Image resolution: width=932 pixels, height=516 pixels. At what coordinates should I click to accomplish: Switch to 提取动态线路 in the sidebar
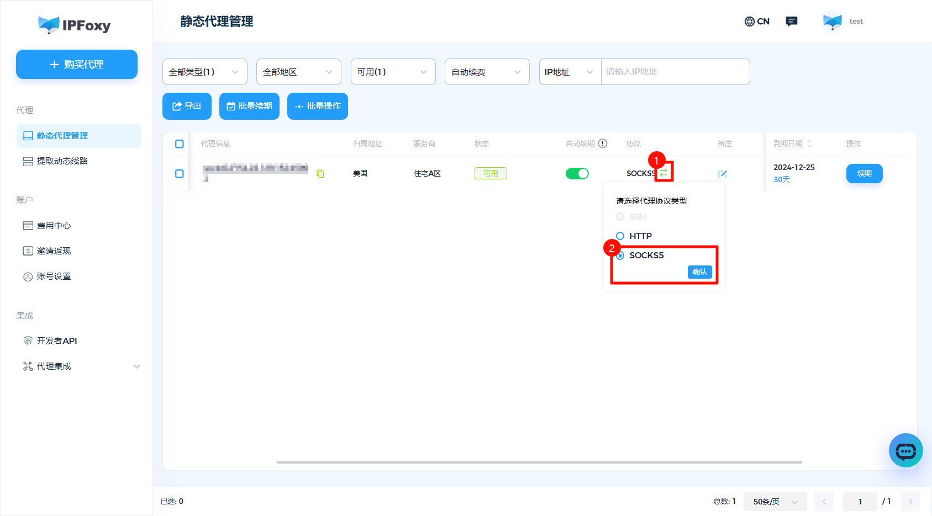(x=61, y=161)
